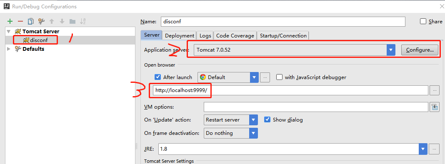Switch to Code Coverage tab
Image resolution: width=445 pixels, height=164 pixels.
[235, 35]
